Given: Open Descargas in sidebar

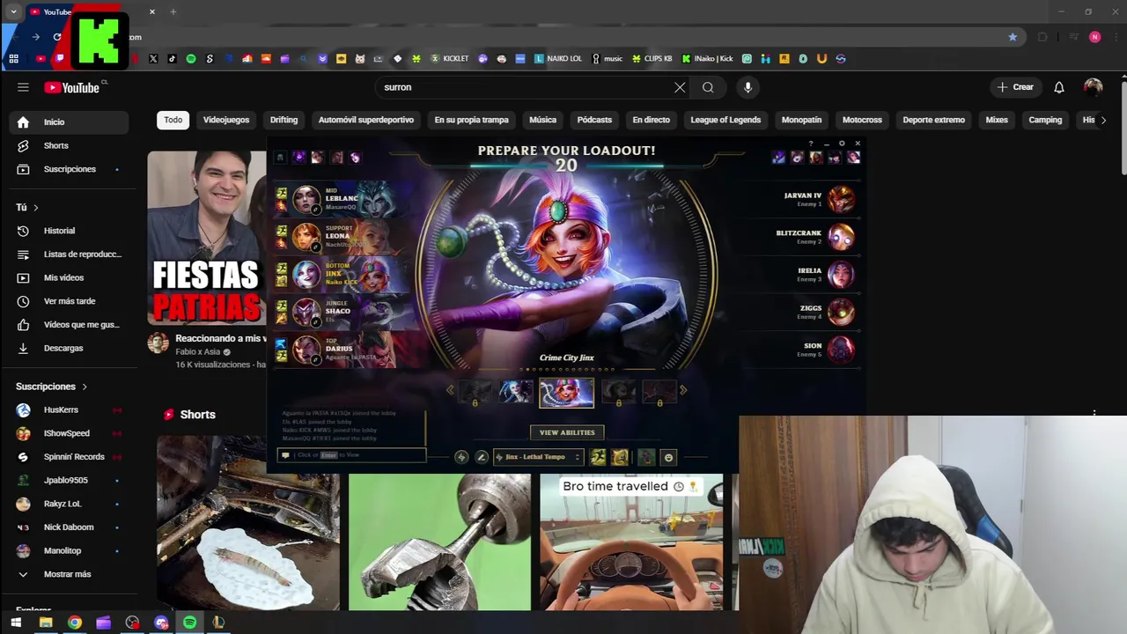Looking at the screenshot, I should pos(70,348).
